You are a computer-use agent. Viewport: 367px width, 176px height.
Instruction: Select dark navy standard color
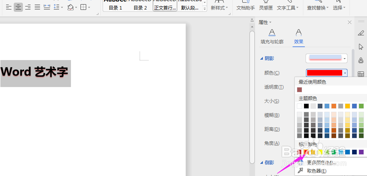coord(354,152)
